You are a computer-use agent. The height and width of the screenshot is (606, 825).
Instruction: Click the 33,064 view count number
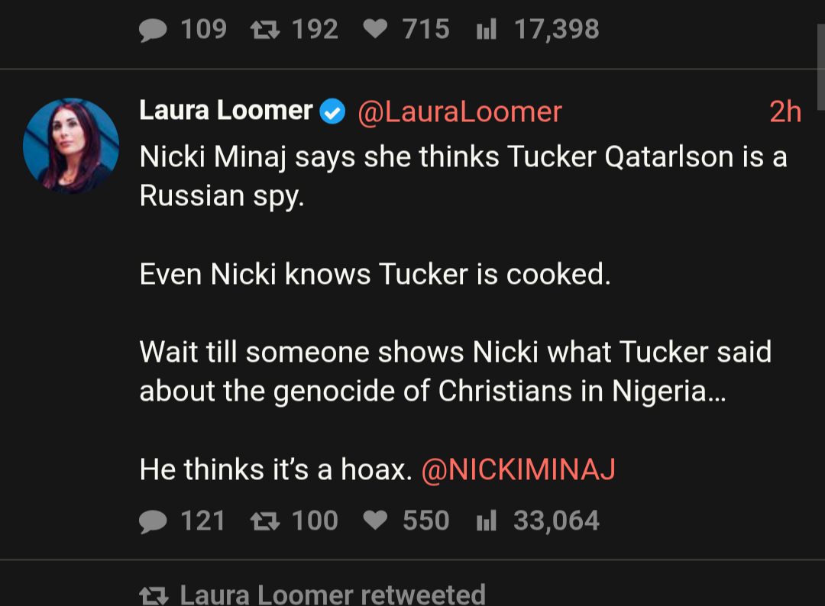[556, 521]
